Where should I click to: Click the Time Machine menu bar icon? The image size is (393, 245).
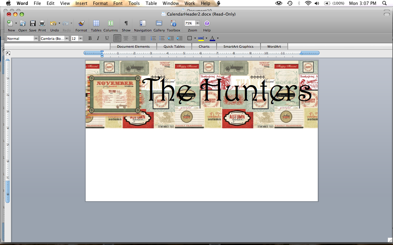tap(290, 3)
